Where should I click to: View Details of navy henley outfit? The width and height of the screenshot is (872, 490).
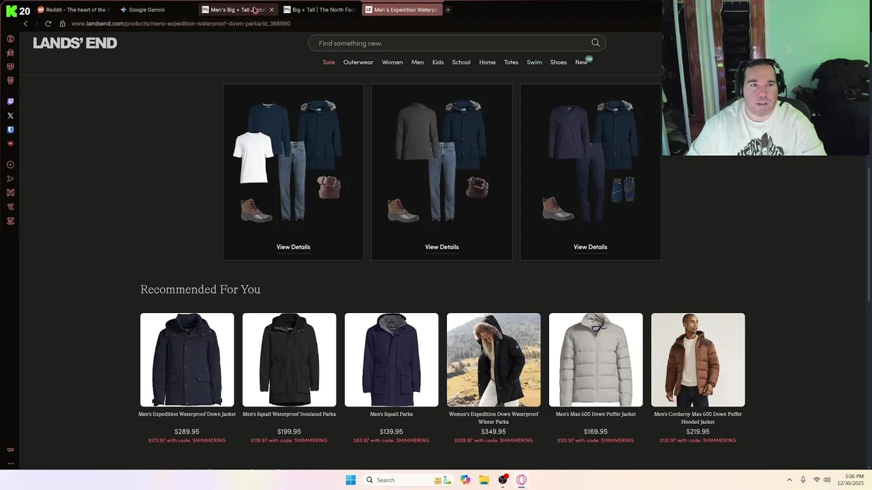[590, 247]
